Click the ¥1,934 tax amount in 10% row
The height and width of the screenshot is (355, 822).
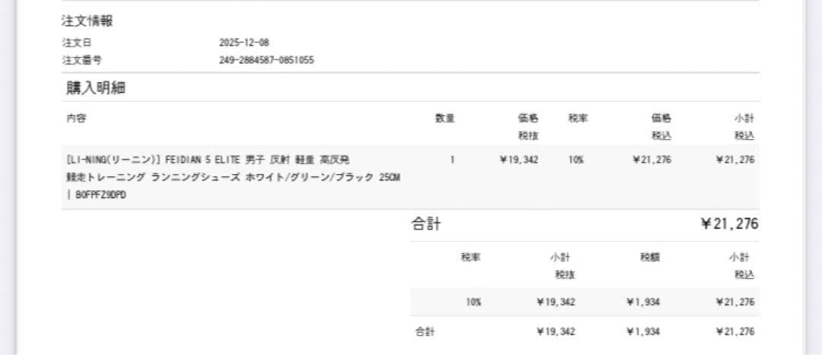pyautogui.click(x=643, y=302)
